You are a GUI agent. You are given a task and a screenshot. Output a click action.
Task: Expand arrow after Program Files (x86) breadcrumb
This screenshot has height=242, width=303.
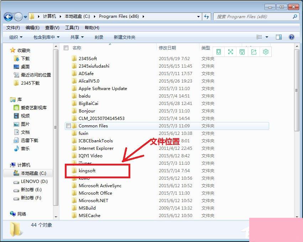(143, 16)
